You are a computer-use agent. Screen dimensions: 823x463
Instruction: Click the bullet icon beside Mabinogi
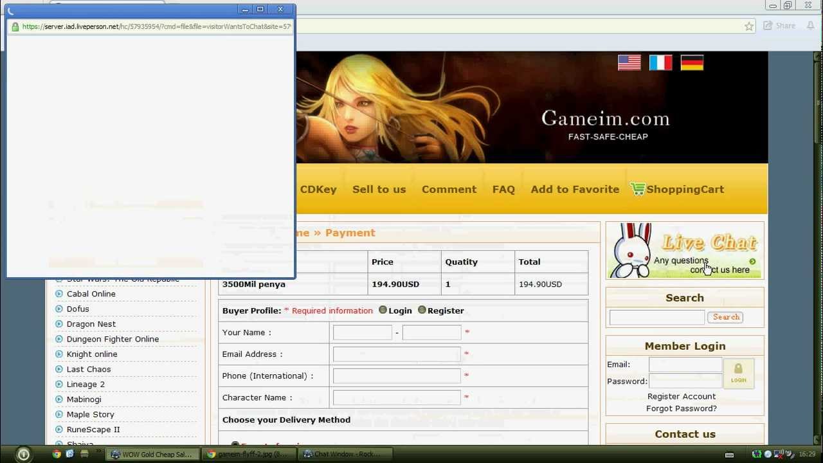tap(59, 399)
